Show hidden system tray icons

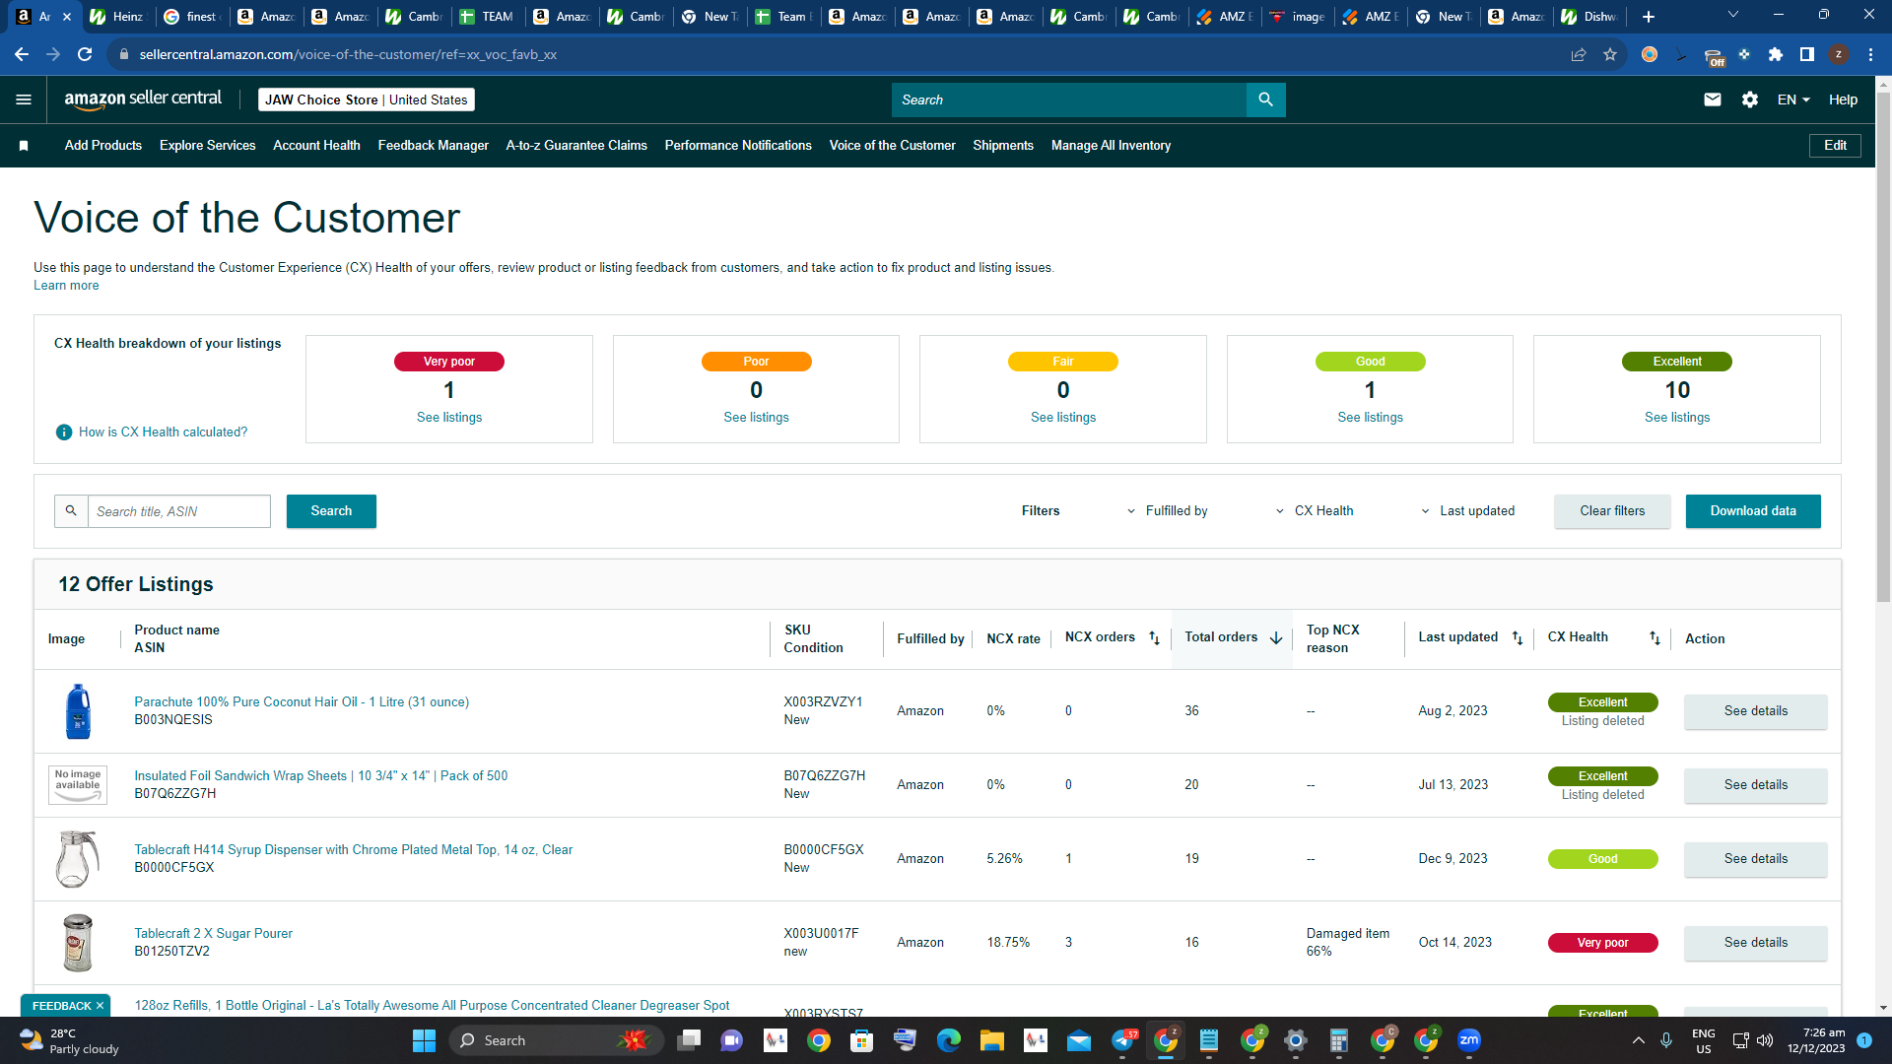(x=1638, y=1040)
